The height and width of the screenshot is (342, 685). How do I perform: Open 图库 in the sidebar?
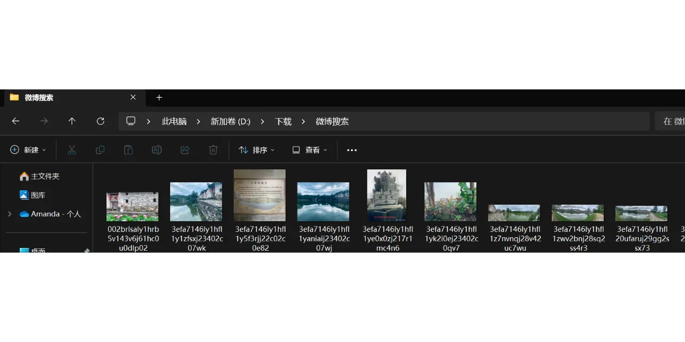pos(33,195)
